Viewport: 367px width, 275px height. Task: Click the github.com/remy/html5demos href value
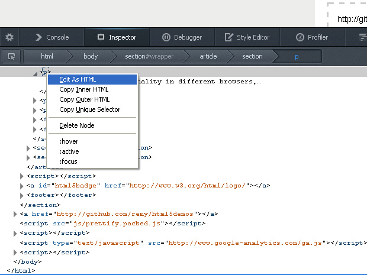coord(125,214)
